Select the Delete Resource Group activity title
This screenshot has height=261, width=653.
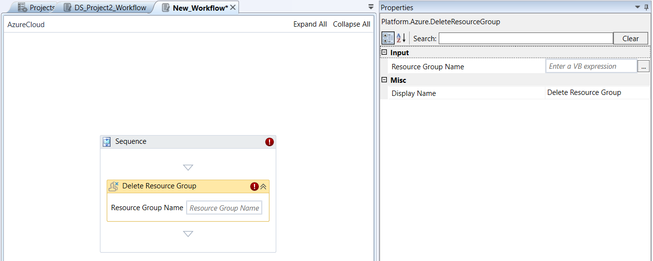(x=159, y=186)
